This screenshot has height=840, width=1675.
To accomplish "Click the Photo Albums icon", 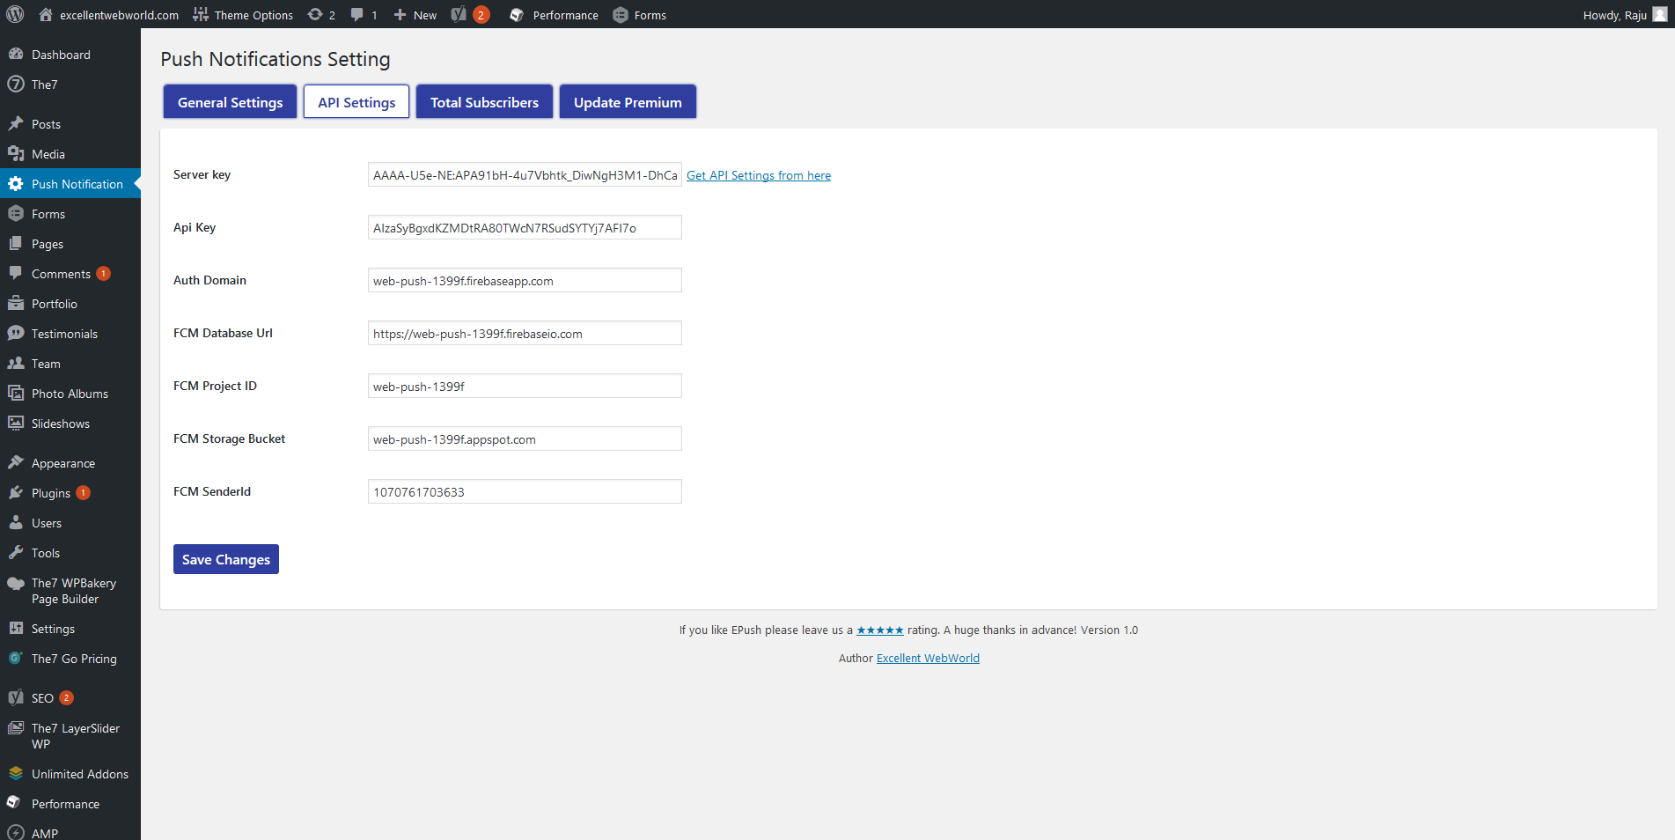I will pyautogui.click(x=16, y=393).
